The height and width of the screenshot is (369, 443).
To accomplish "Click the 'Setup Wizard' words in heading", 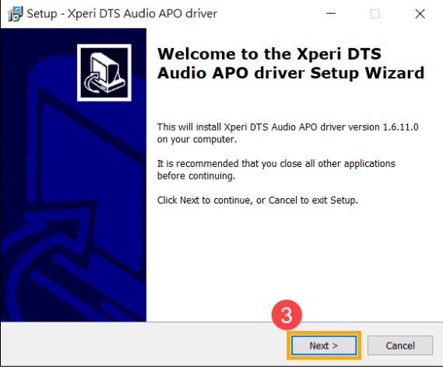I will pos(367,73).
